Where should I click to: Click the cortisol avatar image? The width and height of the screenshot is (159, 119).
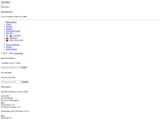(x=5, y=7)
